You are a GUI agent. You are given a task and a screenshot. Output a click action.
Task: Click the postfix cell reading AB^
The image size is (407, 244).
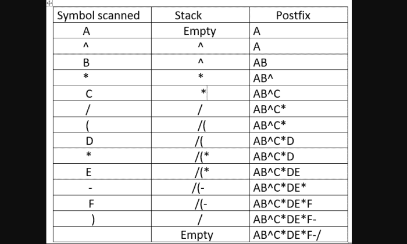(x=298, y=77)
